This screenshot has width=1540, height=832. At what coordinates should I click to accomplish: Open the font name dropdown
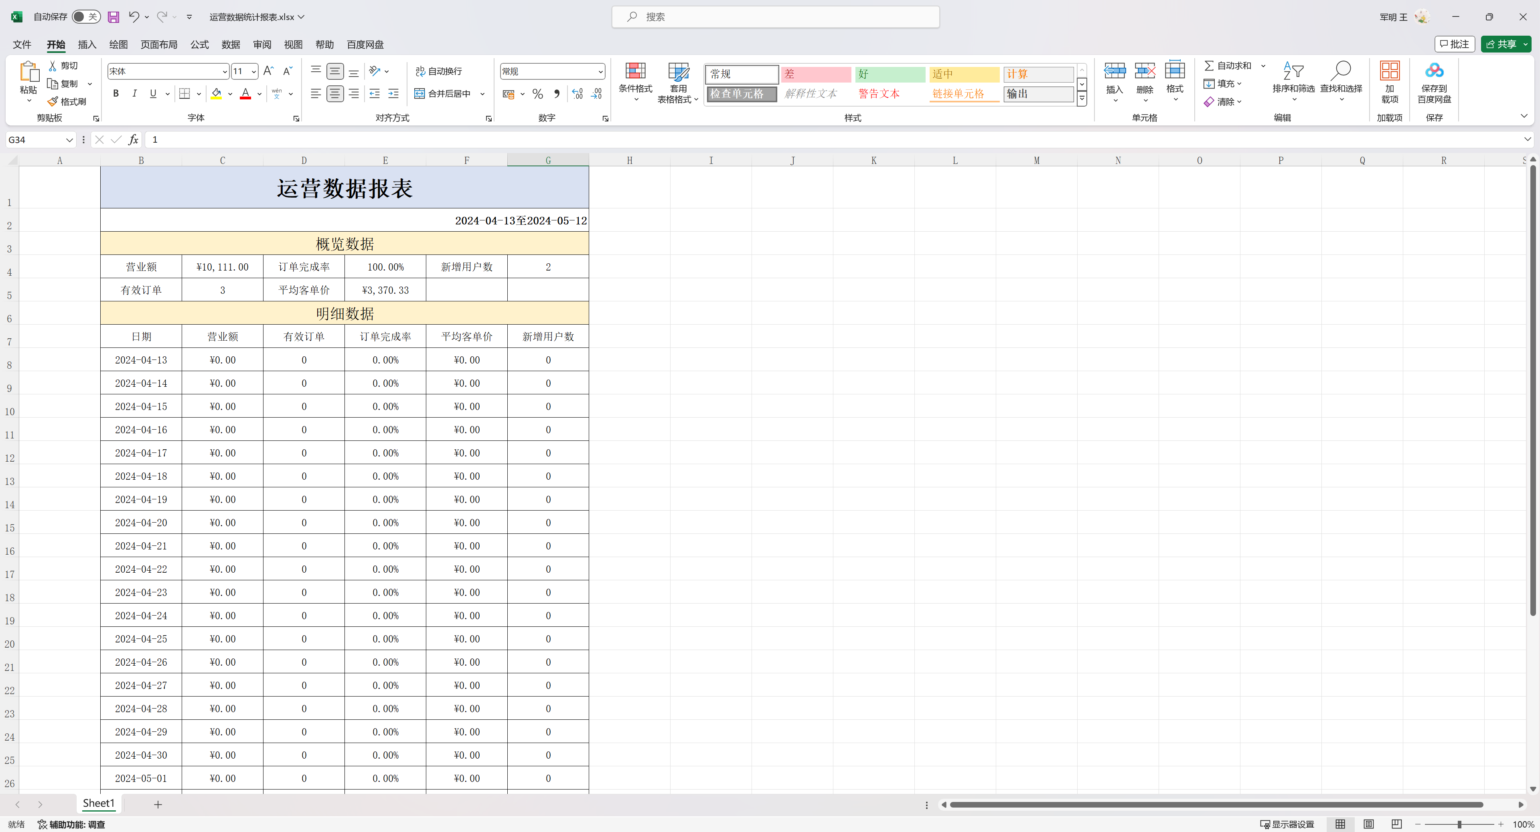click(225, 72)
